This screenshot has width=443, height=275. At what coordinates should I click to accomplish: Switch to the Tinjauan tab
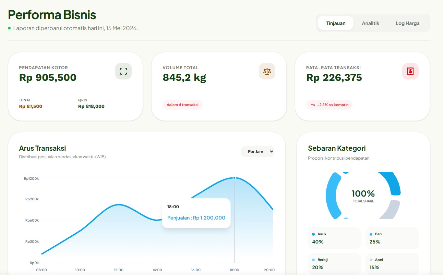coord(336,23)
